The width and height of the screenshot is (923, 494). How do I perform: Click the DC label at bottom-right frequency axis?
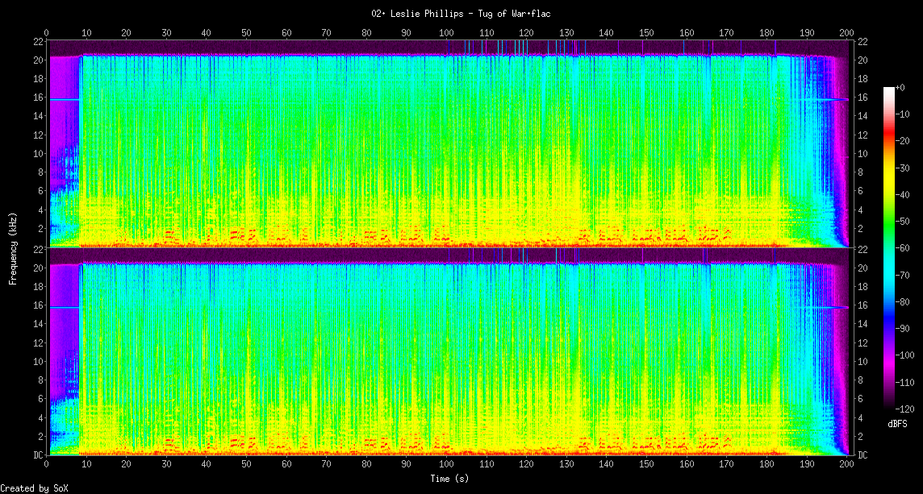click(x=862, y=455)
